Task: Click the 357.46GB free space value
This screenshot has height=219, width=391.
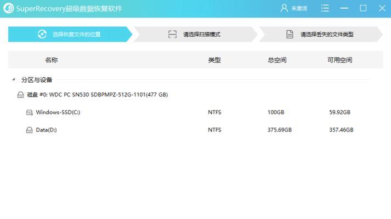Action: (x=341, y=130)
